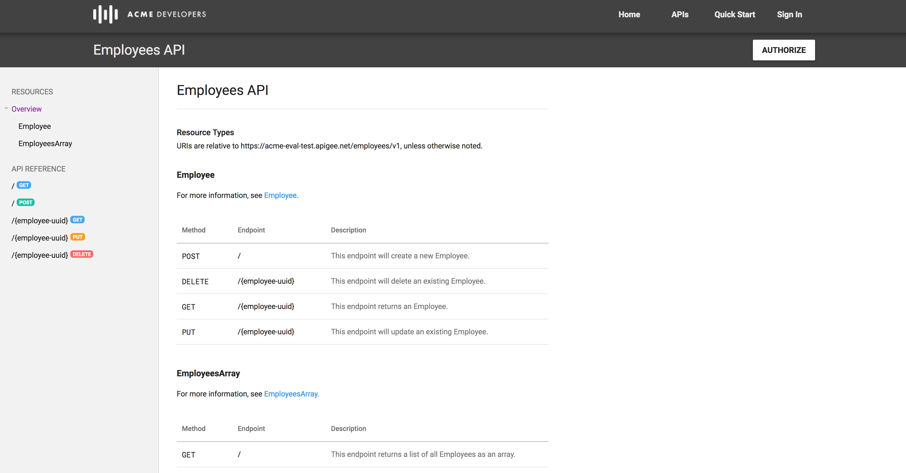Click "This endpoint will create a new Employee."
Screen dimensions: 906x473
(400, 256)
